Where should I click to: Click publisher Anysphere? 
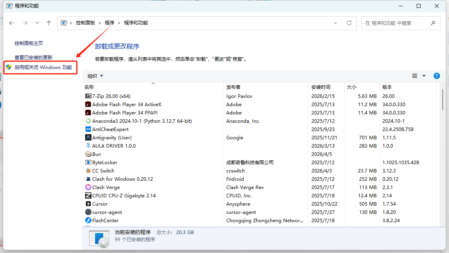[x=238, y=204]
